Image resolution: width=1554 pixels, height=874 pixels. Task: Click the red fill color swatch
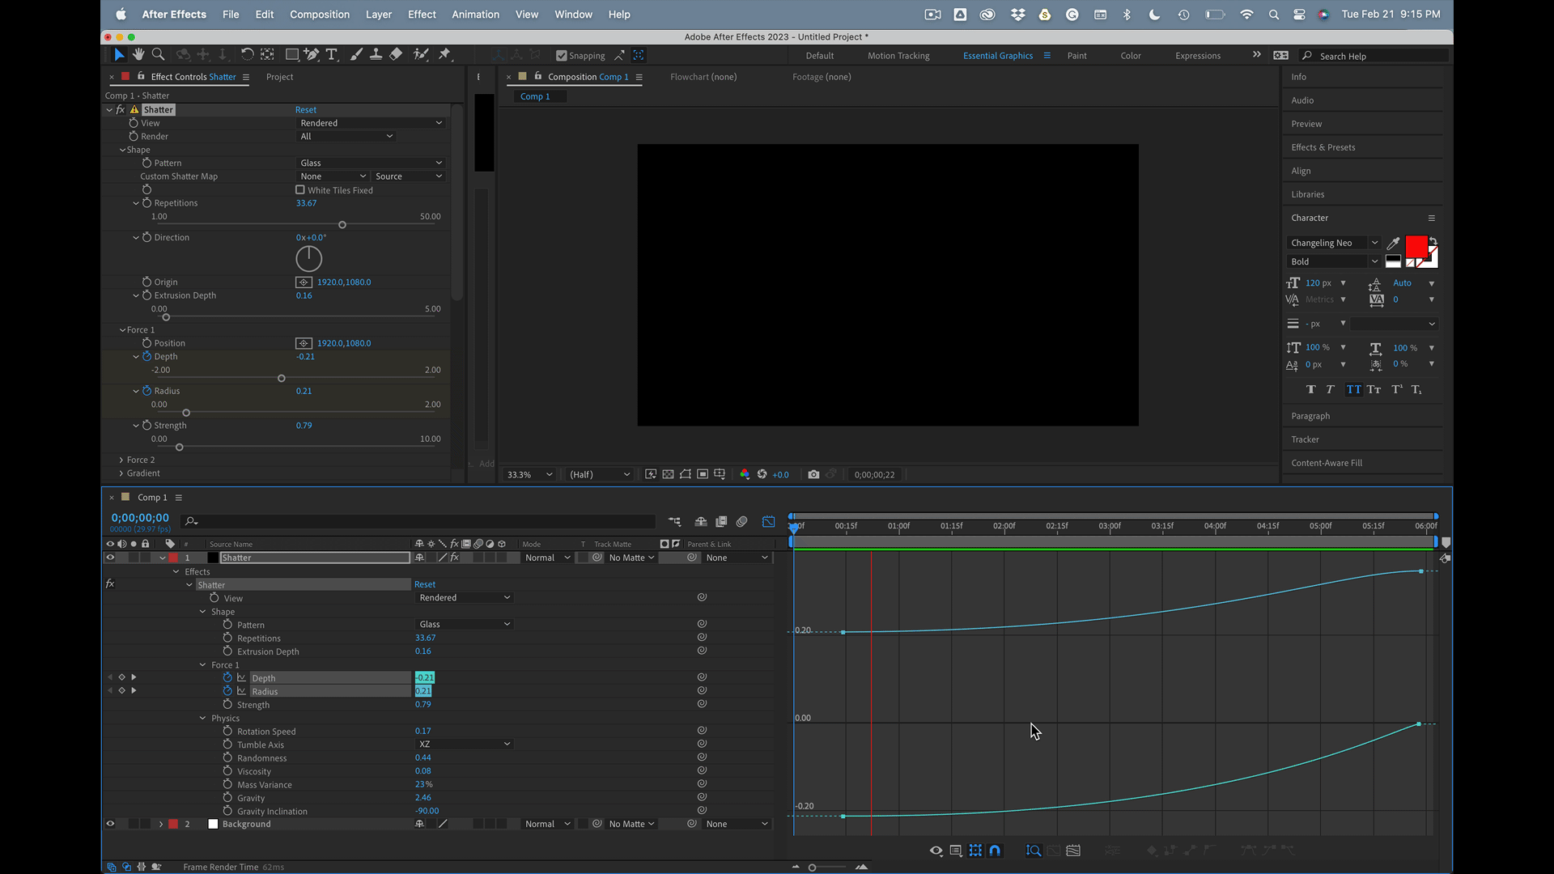click(x=1416, y=245)
